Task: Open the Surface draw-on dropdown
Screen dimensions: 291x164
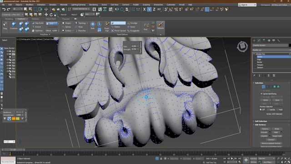Action: tap(68, 31)
